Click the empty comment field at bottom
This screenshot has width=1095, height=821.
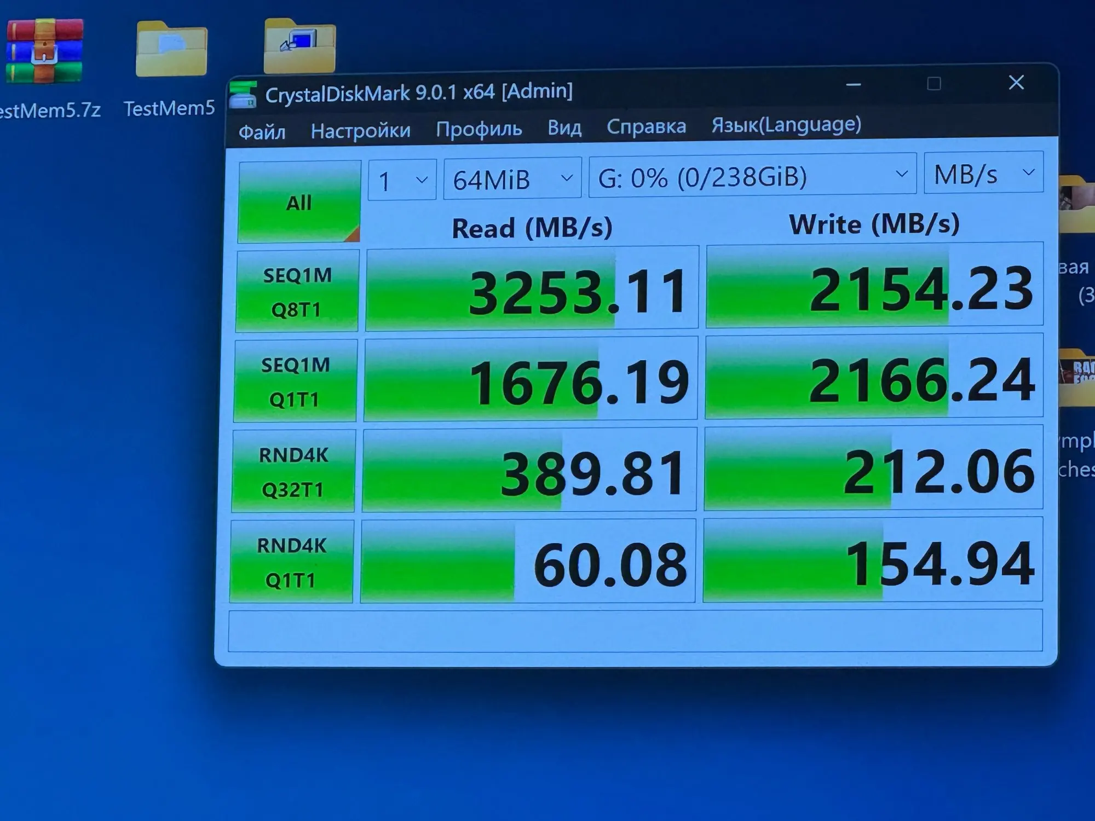point(635,631)
